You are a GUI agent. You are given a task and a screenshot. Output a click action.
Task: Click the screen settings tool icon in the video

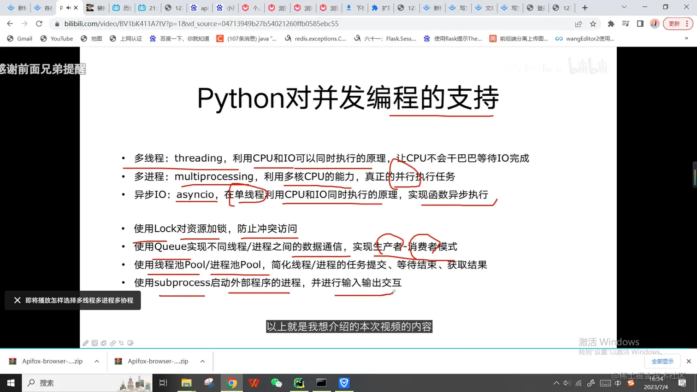coord(130,343)
